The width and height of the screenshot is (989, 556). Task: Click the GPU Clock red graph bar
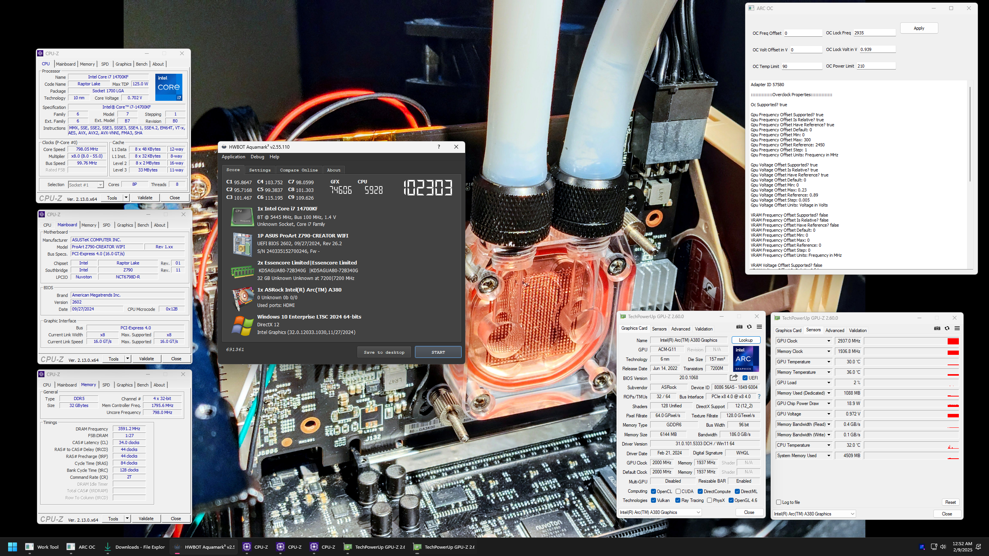(x=953, y=341)
